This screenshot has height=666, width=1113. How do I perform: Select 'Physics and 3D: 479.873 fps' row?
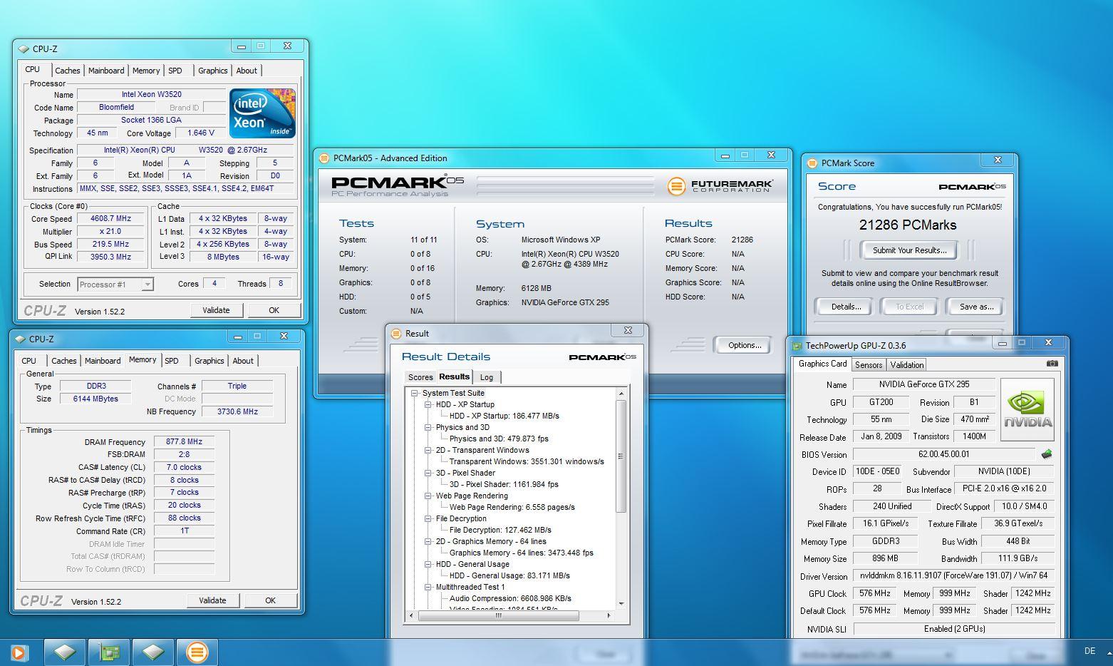[x=499, y=439]
